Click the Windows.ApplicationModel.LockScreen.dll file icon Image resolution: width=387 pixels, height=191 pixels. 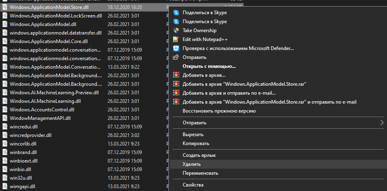click(x=4, y=16)
